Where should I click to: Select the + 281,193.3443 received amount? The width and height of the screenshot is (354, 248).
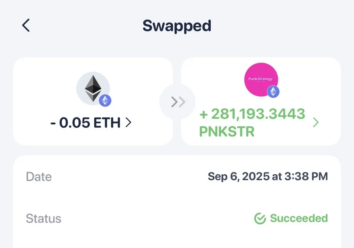(252, 114)
